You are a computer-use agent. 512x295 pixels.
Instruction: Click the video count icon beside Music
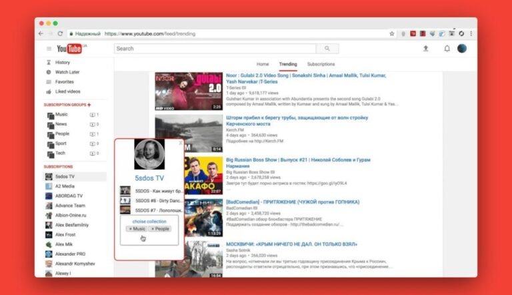point(93,115)
